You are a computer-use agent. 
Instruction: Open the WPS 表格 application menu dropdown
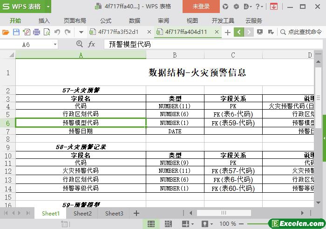48,7
